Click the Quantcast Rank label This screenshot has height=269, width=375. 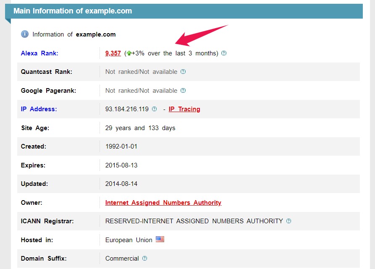[46, 72]
